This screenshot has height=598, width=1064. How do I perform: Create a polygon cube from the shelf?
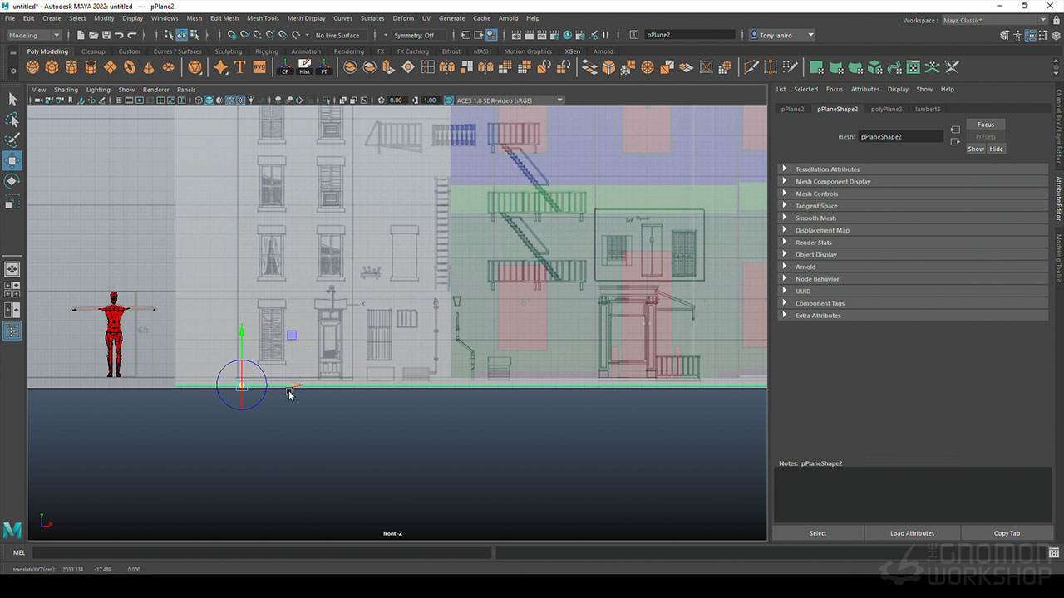(52, 67)
